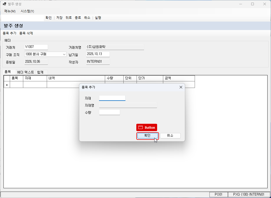Screen dimensions: 271x198
Task: Click 뒤로 in the toolbar
Action: [x=69, y=18]
